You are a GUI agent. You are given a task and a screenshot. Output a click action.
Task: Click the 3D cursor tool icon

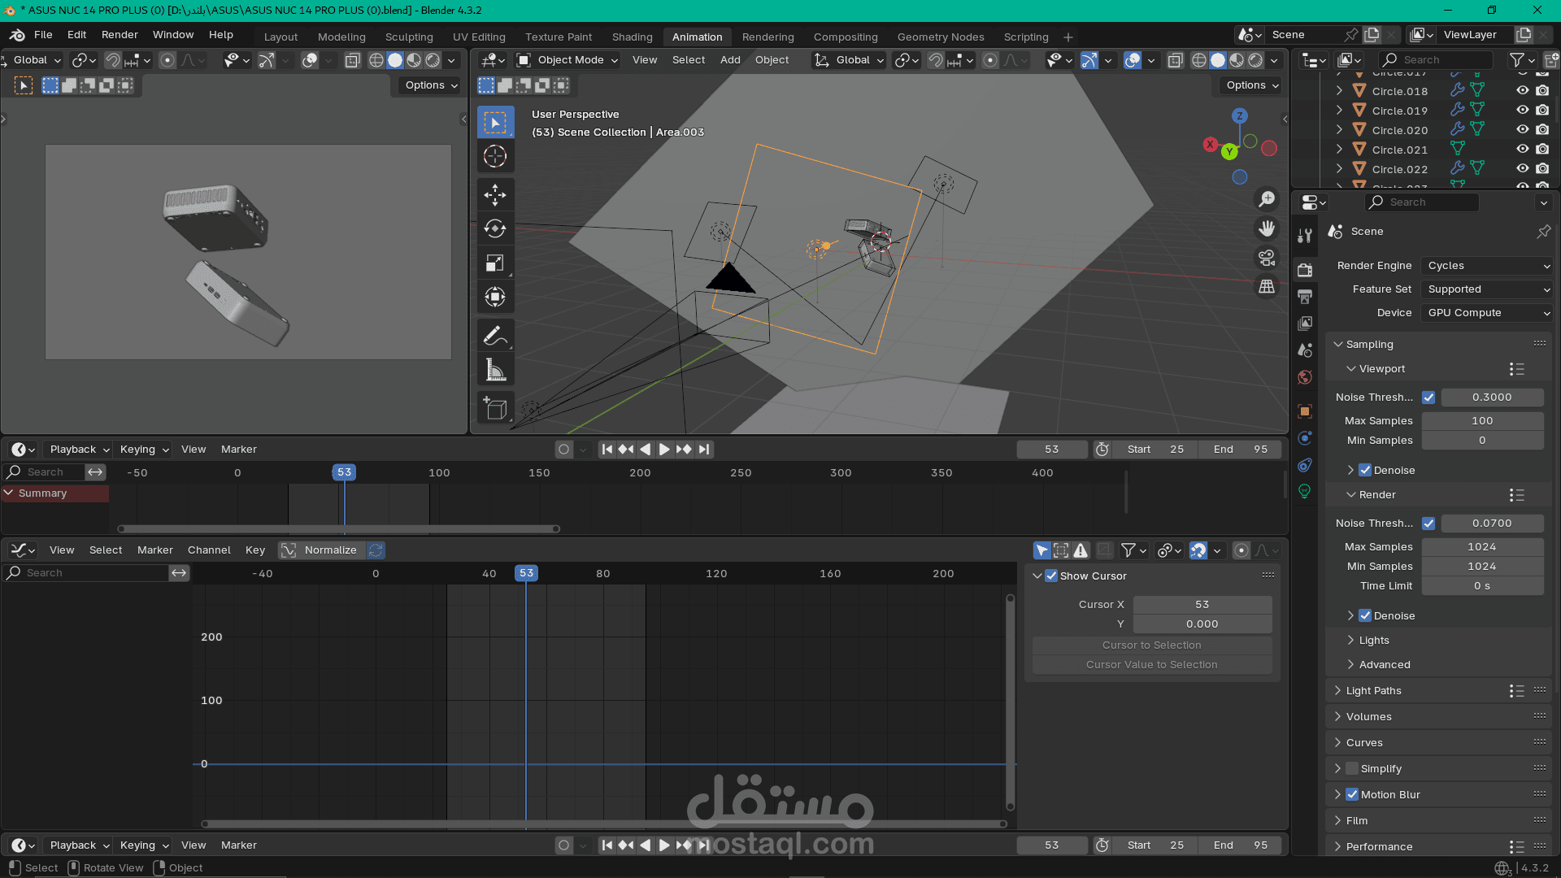point(495,156)
